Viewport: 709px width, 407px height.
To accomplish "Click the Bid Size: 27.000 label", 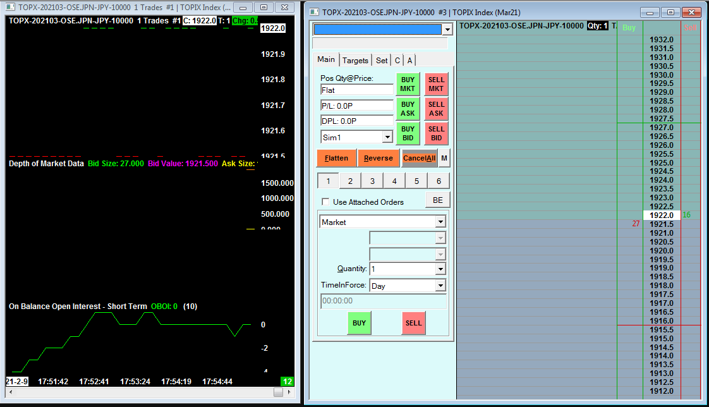I will coord(116,163).
